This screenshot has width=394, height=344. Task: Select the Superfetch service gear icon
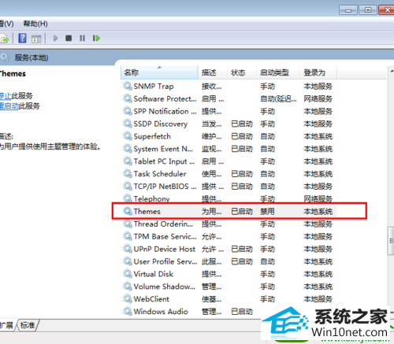tap(128, 136)
